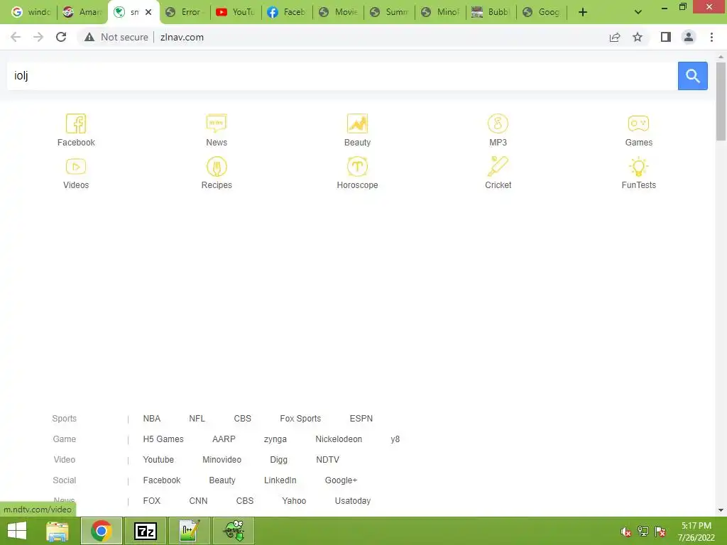
Task: Open a new tab with plus button
Action: (583, 12)
